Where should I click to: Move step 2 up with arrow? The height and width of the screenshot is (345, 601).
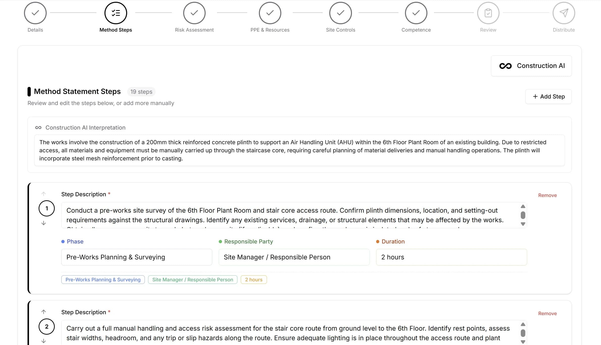click(x=44, y=312)
